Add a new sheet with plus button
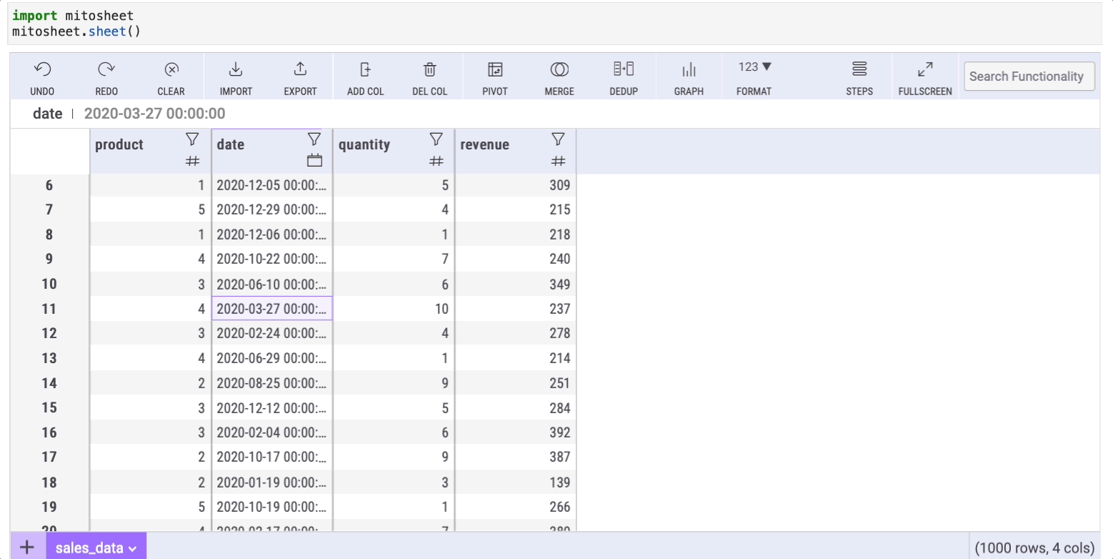The image size is (1113, 559). coord(27,548)
